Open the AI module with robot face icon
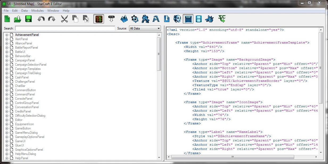The width and height of the screenshot is (328, 164). pos(177,19)
